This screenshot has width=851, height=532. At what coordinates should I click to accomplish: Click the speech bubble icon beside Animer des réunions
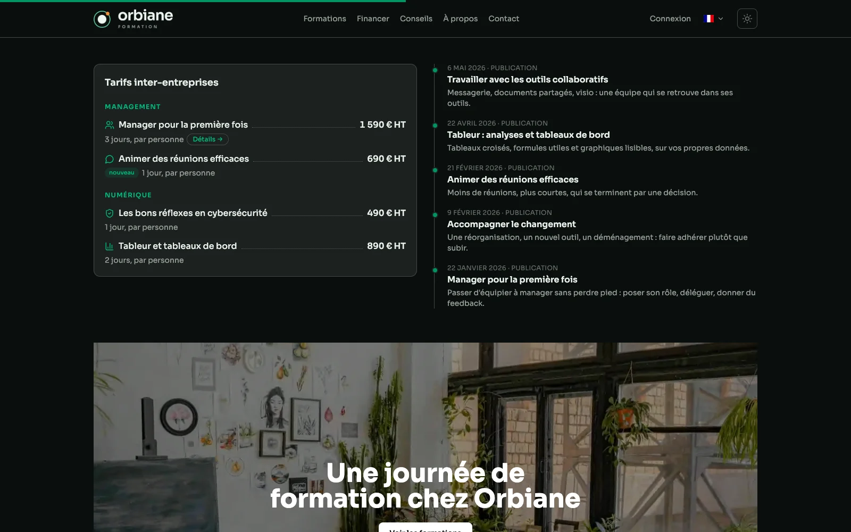click(110, 159)
